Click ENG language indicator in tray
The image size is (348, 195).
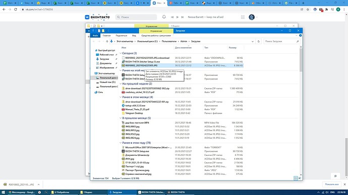tap(332, 192)
